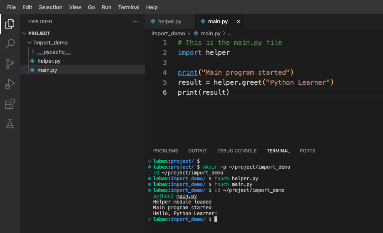The width and height of the screenshot is (383, 233).
Task: Open the Source Control view
Action: (x=10, y=64)
